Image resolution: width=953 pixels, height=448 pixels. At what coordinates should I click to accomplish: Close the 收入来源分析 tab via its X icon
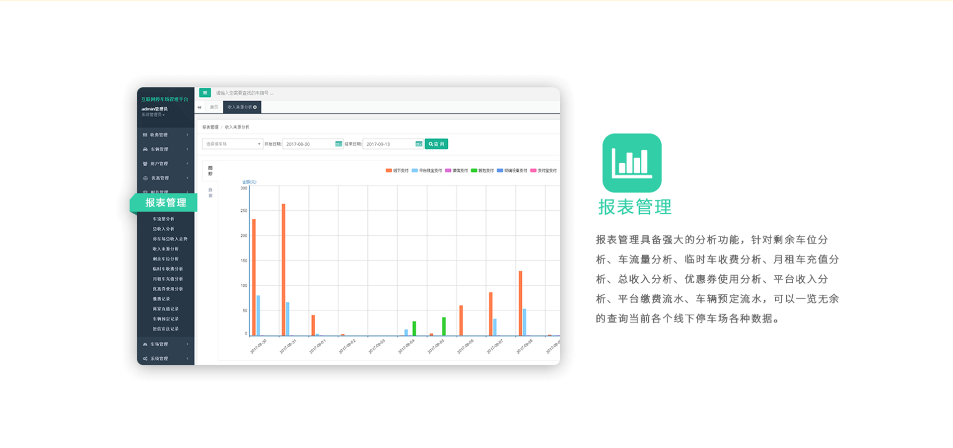[255, 107]
